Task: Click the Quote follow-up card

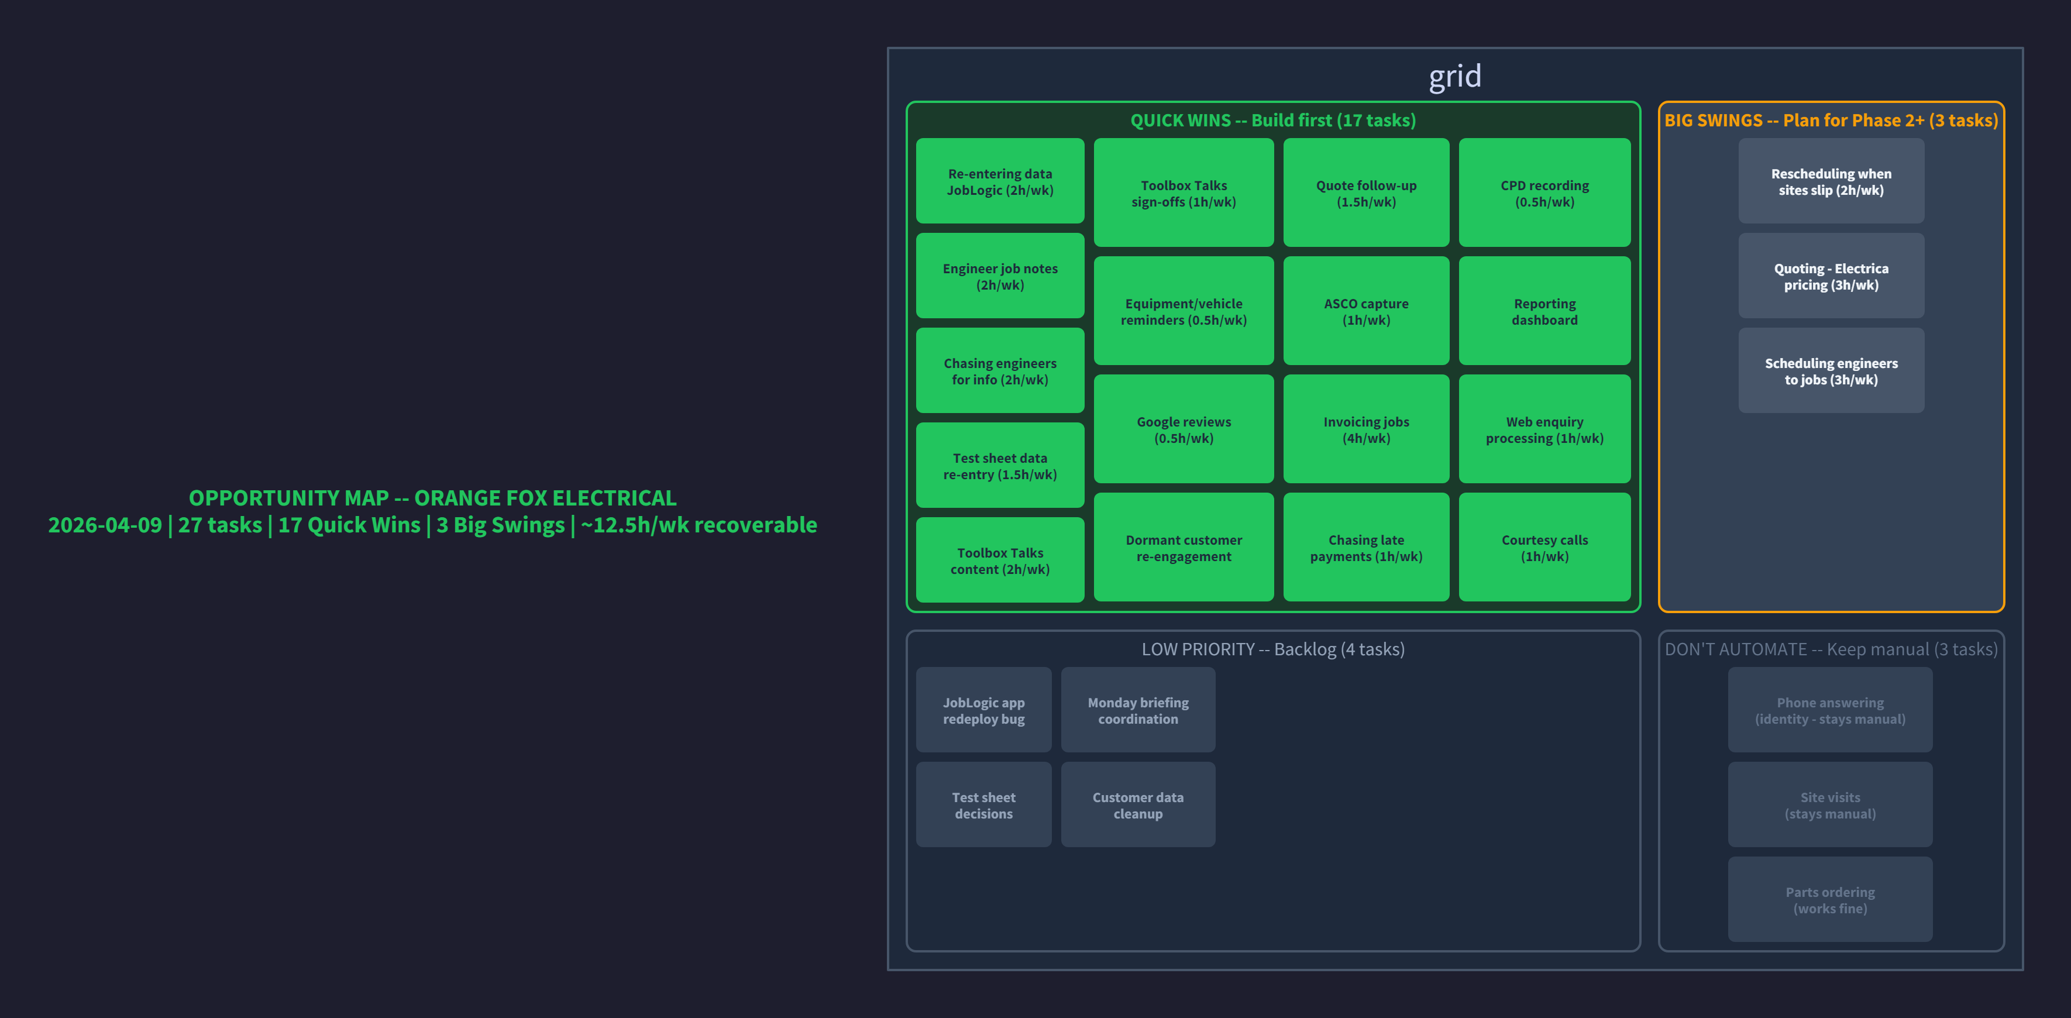Action: pos(1366,193)
